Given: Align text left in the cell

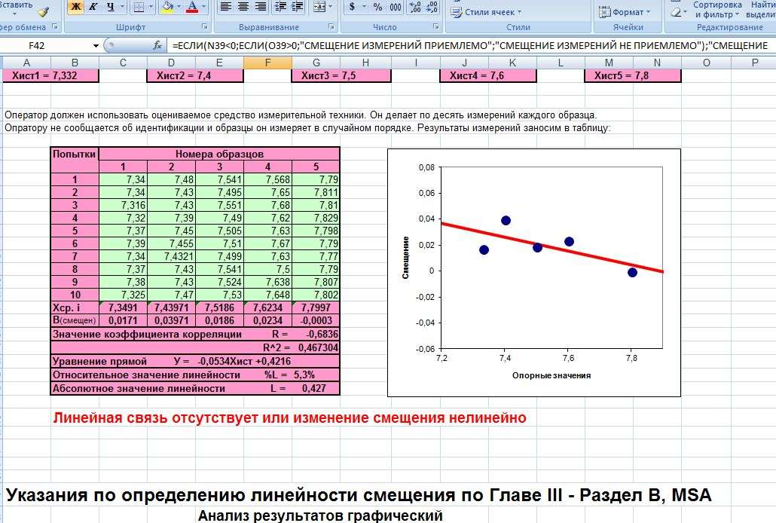Looking at the screenshot, I should tap(226, 8).
